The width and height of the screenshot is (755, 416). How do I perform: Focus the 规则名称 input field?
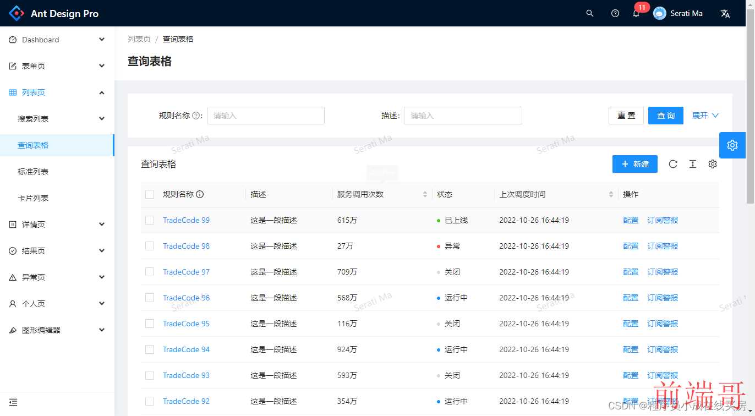click(x=266, y=116)
